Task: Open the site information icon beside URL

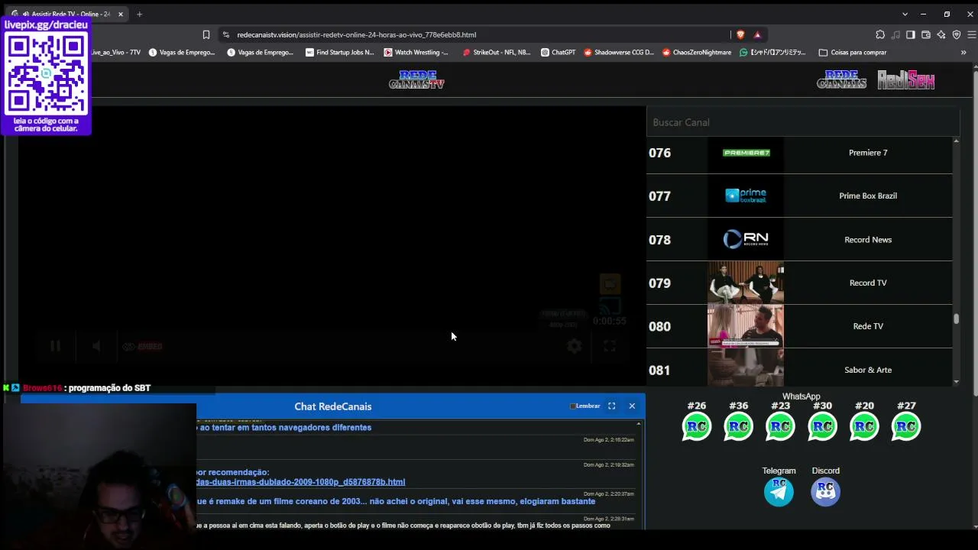Action: (x=225, y=34)
